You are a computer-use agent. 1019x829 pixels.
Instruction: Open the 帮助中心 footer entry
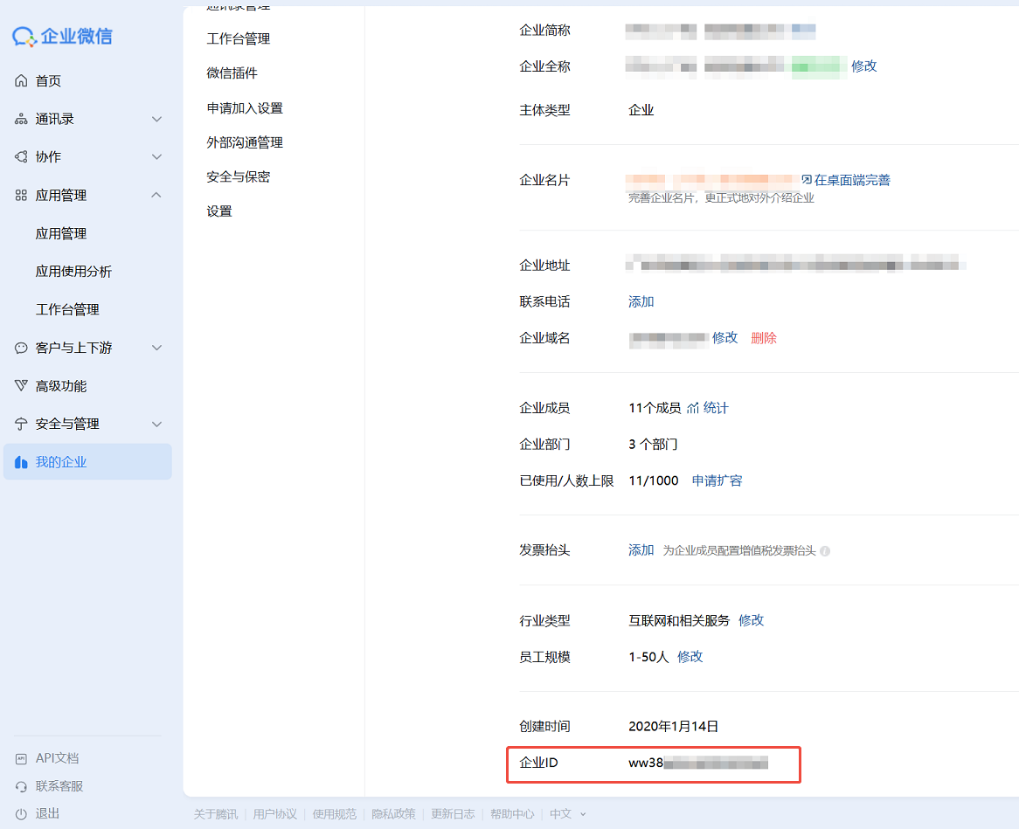pos(511,814)
